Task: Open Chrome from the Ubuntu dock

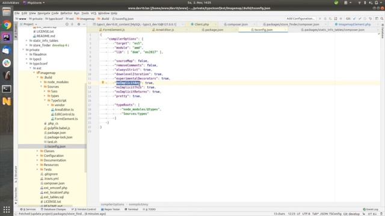Action: (7, 25)
